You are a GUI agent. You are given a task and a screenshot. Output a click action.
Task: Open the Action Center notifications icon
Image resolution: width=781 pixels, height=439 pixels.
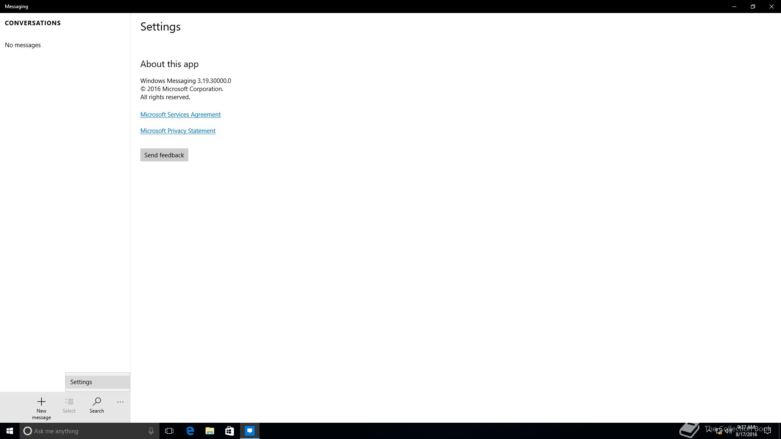coord(768,431)
